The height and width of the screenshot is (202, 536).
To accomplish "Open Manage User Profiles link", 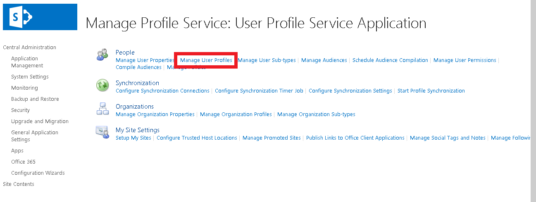I will coord(206,60).
